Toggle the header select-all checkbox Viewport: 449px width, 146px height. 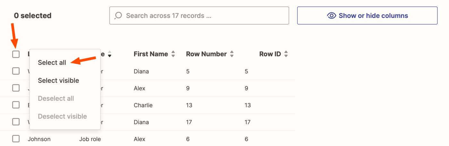click(x=16, y=54)
